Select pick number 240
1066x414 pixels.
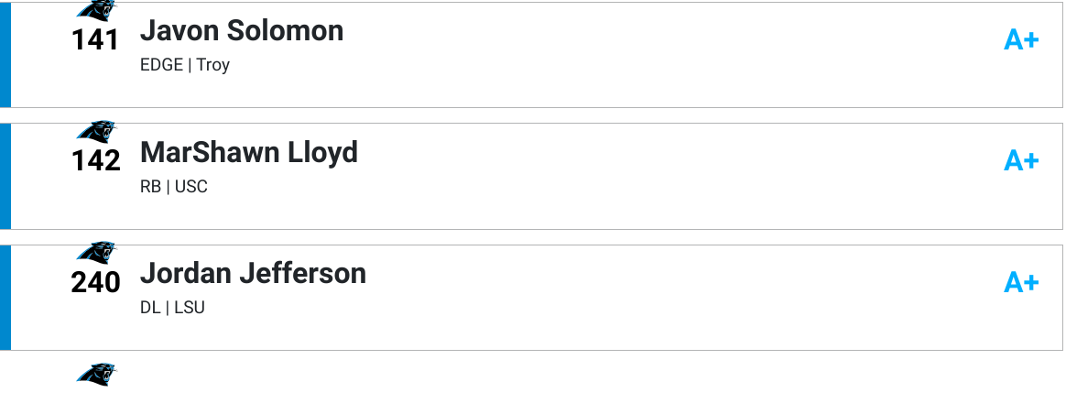point(96,282)
